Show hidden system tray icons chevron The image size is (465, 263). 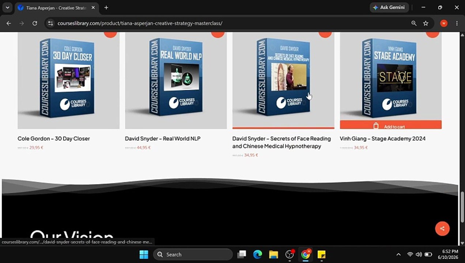tap(398, 255)
